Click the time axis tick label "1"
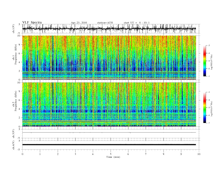Screen dimensions: 224x173 tap(40, 154)
